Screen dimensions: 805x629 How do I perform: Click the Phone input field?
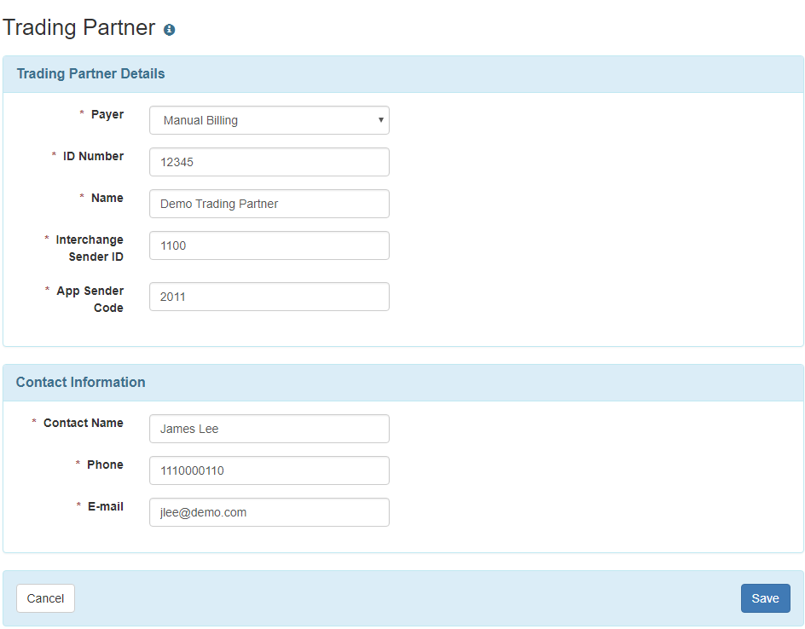pos(269,470)
